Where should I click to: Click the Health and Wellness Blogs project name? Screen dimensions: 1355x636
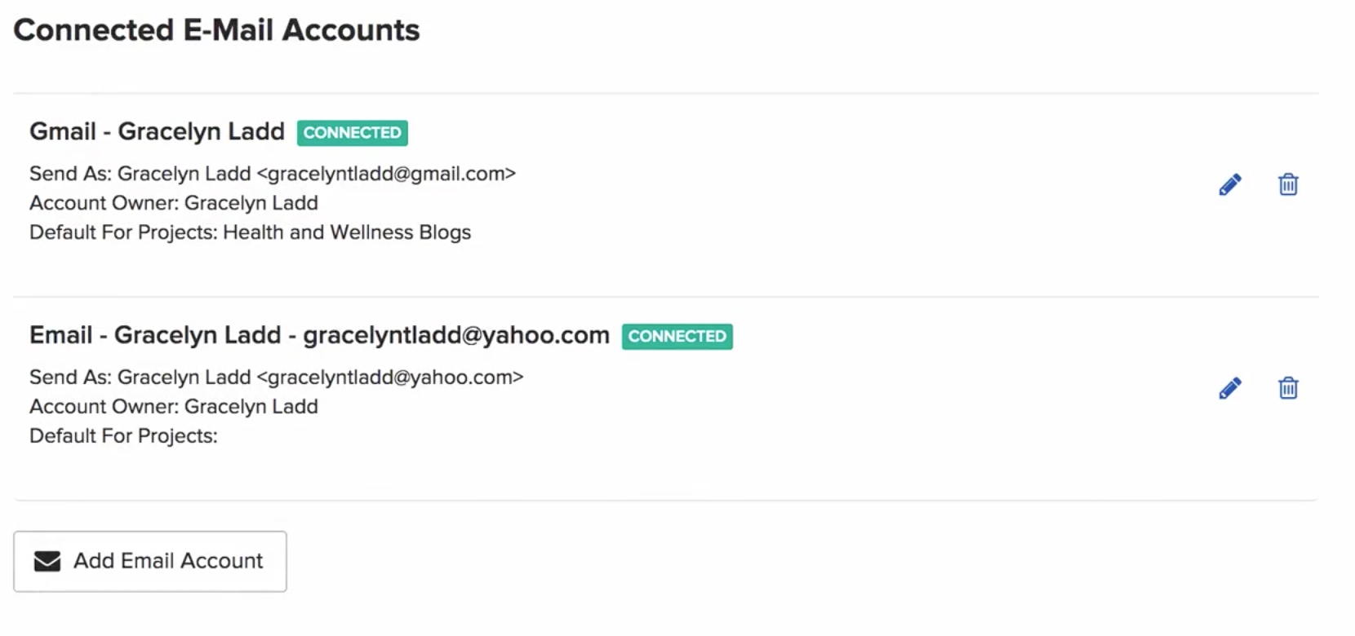point(347,232)
